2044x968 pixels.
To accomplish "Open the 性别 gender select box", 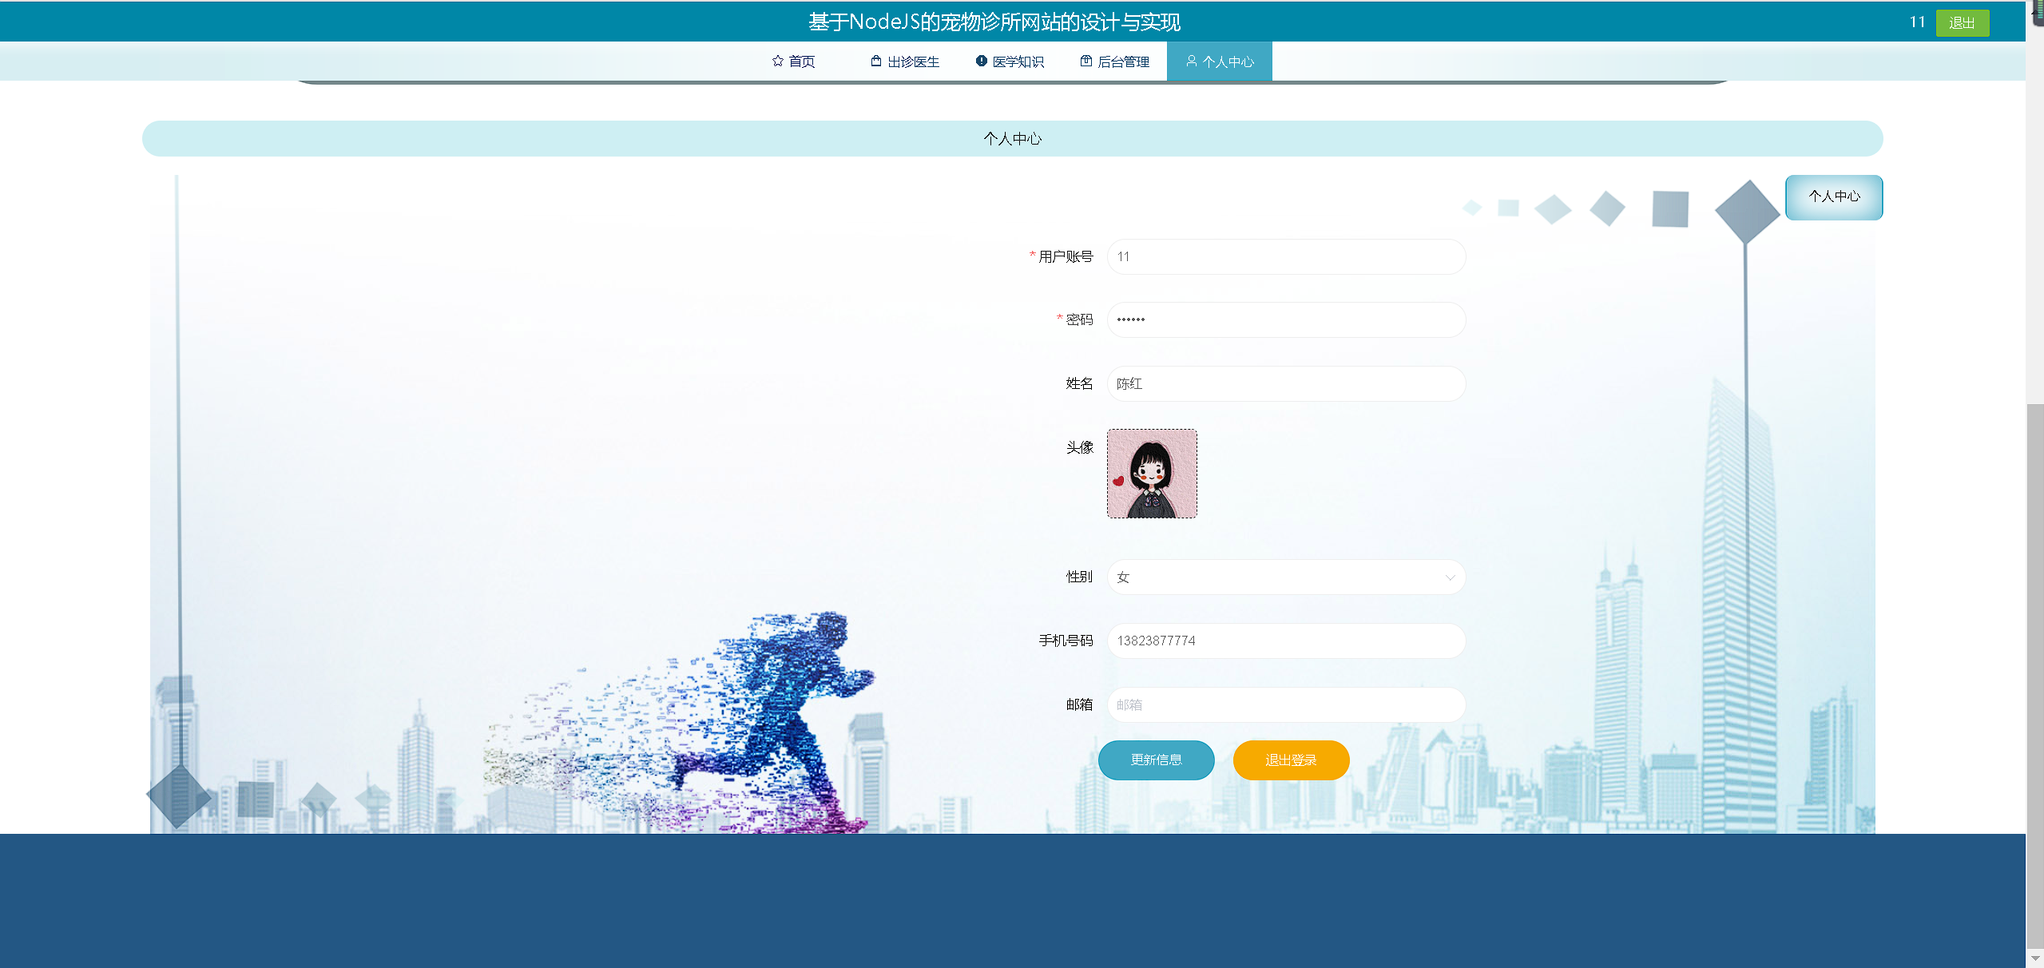I will 1278,577.
